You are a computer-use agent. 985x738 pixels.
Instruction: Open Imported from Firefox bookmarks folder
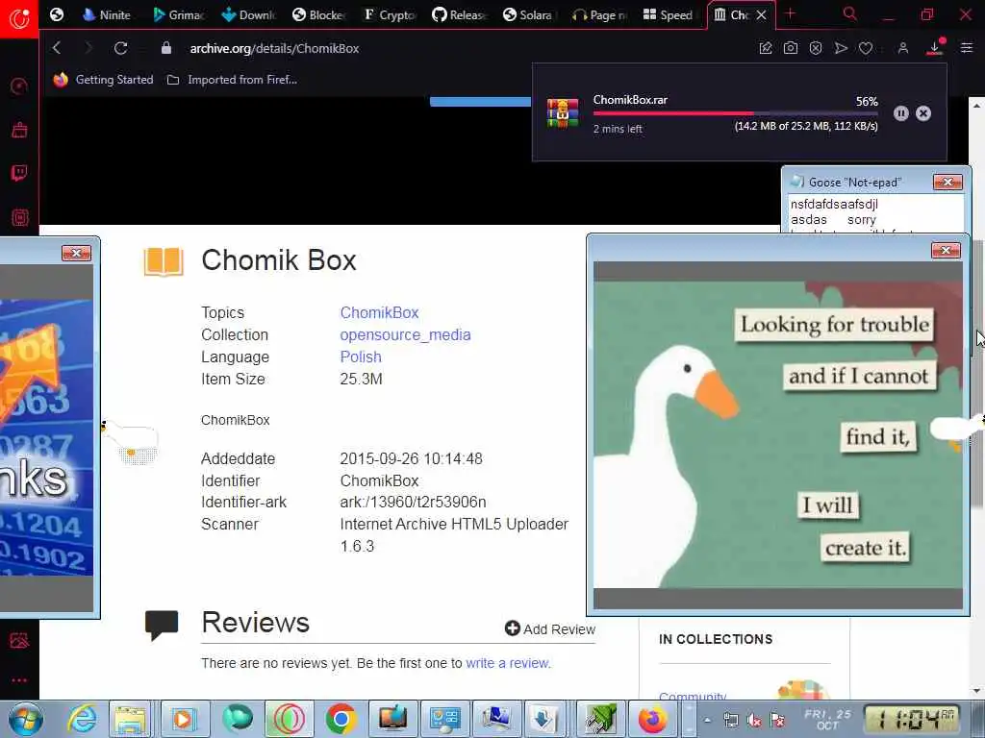233,80
